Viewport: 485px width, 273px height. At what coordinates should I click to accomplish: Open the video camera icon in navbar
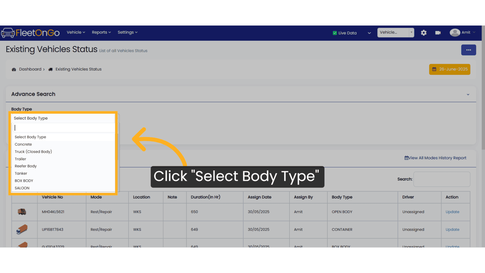438,33
